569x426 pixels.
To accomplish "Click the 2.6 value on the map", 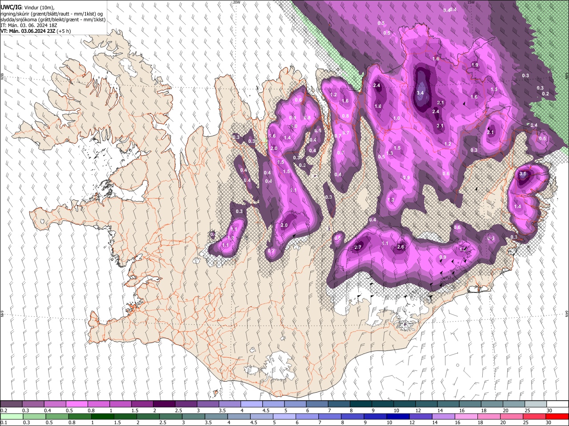I will 401,247.
